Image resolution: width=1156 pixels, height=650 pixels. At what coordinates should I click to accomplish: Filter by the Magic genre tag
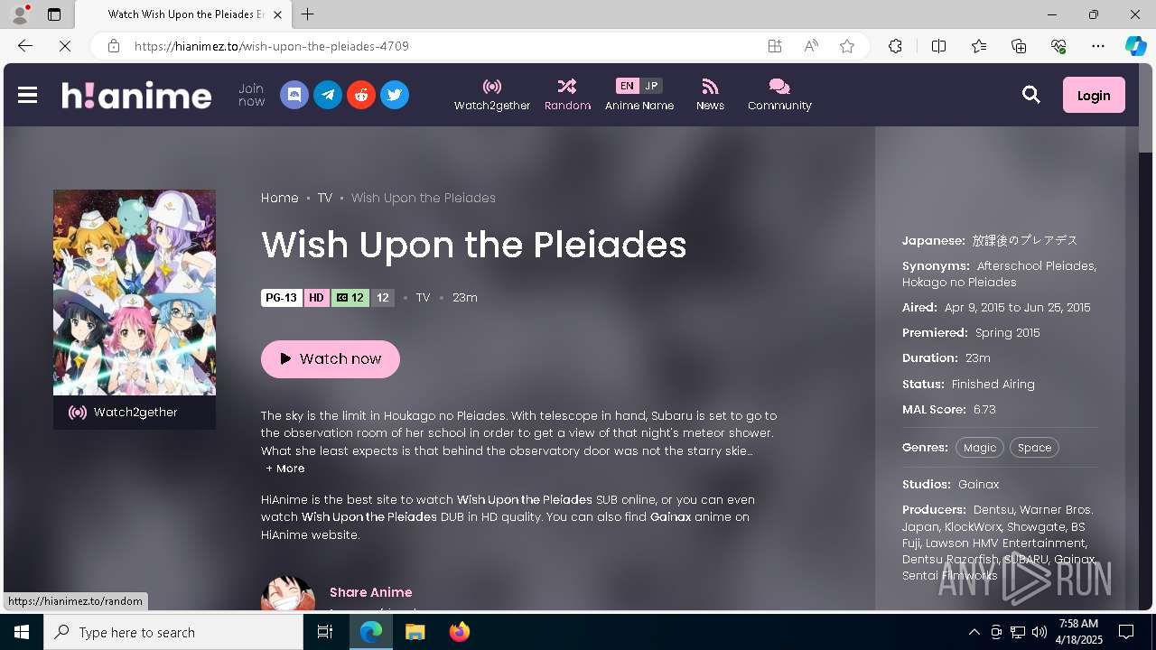(x=980, y=448)
